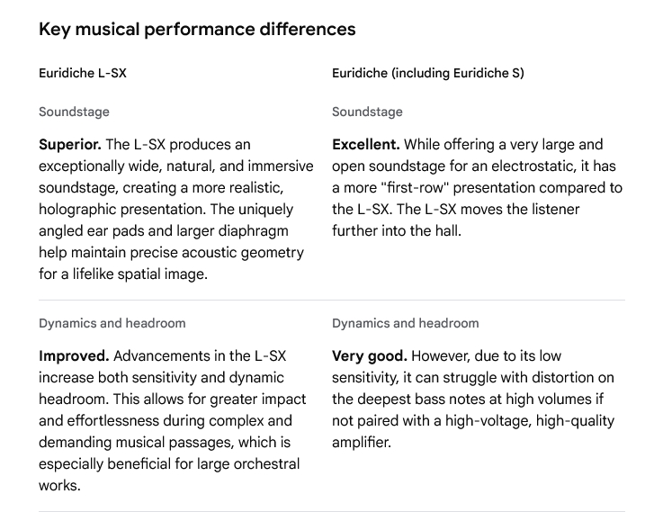Click the left 'Dynamics and headroom' label
The height and width of the screenshot is (512, 645).
click(x=112, y=323)
